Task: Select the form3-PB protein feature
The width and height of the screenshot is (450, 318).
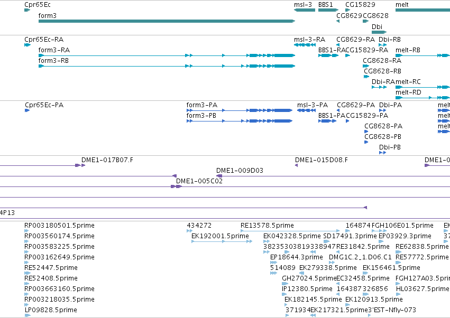Action: [x=240, y=121]
